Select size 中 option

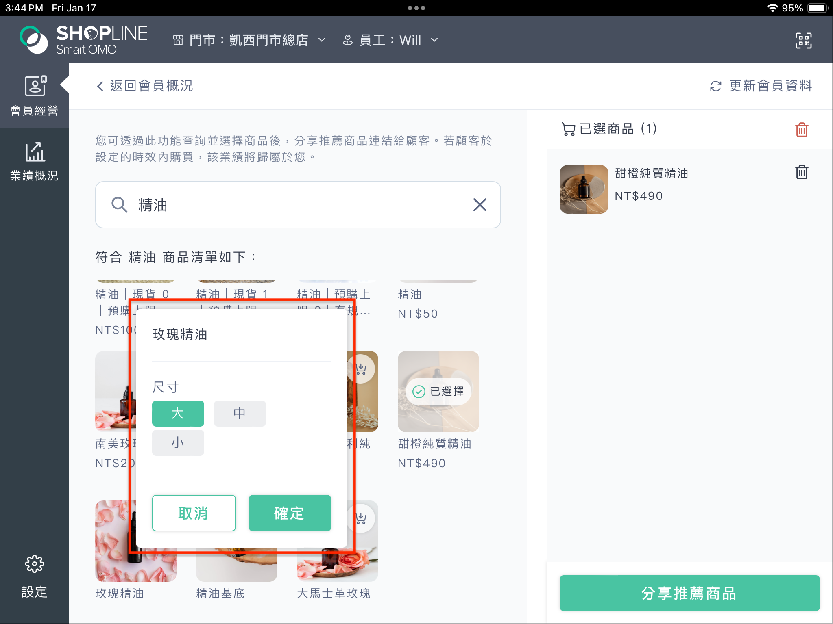(240, 413)
